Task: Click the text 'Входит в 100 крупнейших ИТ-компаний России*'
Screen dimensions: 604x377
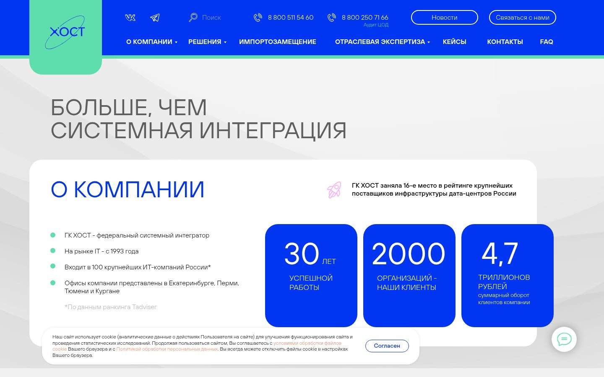Action: click(138, 267)
